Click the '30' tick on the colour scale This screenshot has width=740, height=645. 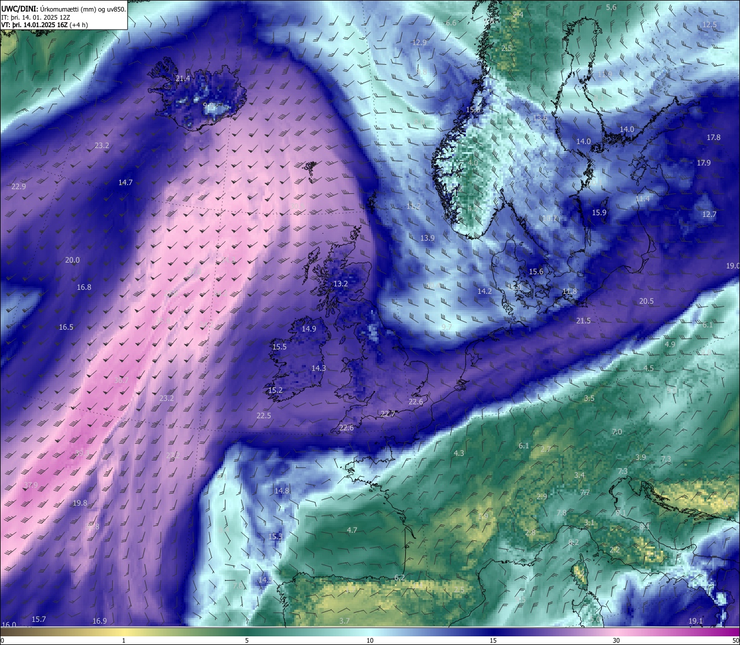point(616,640)
